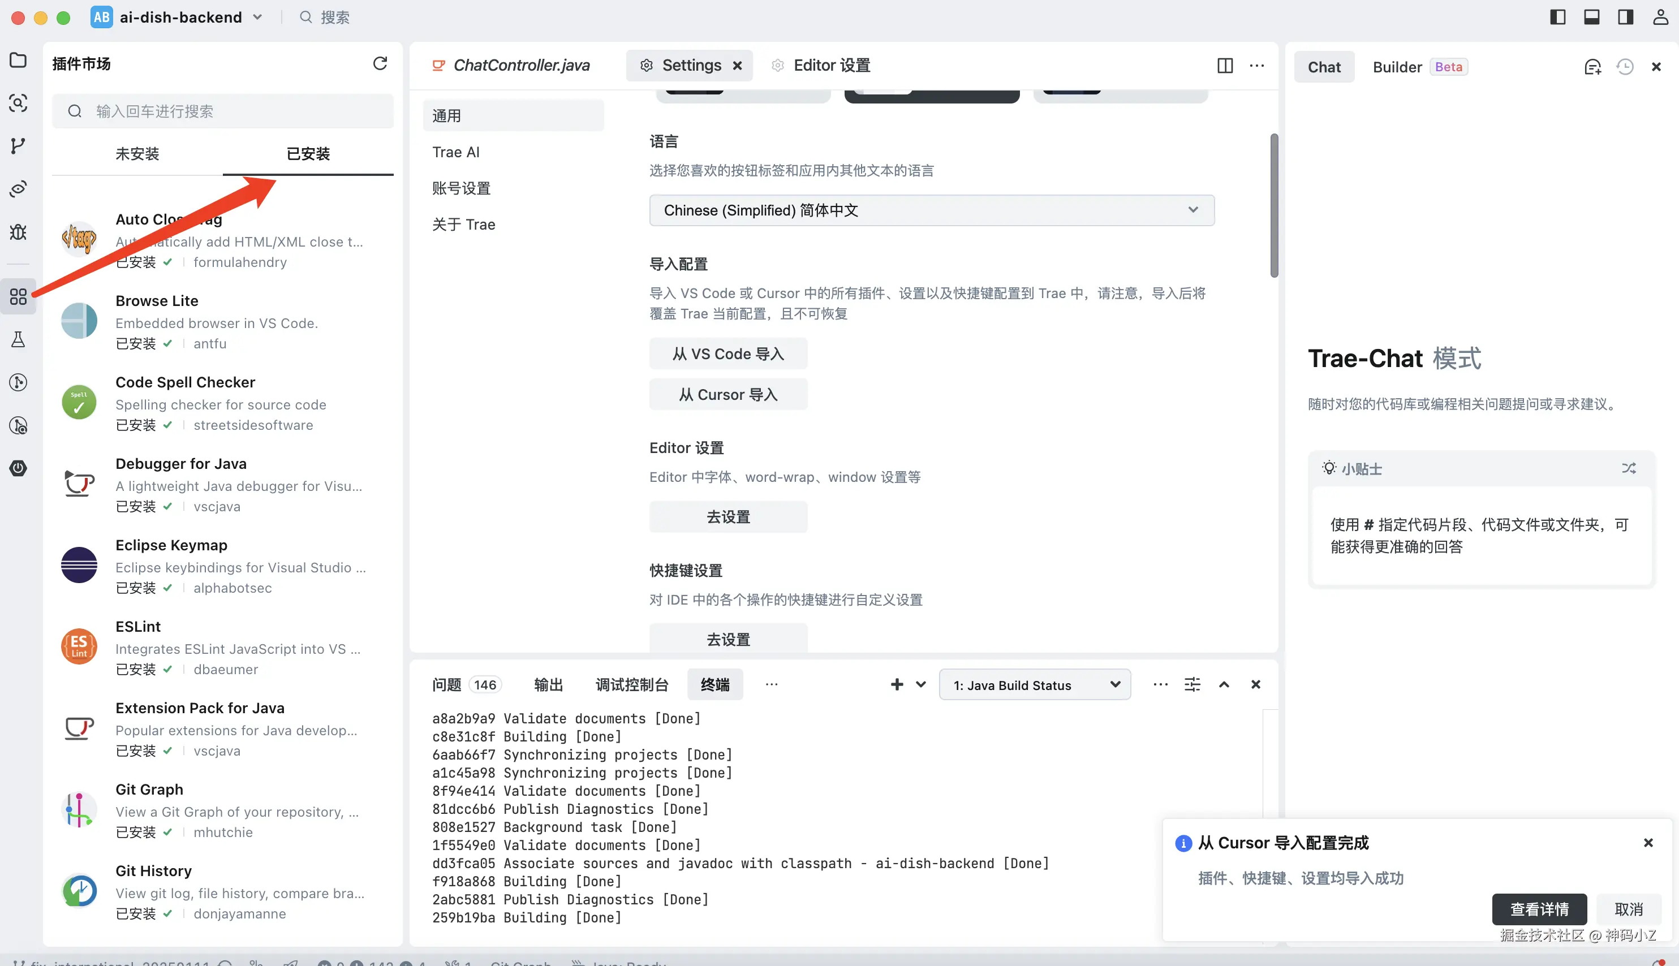Click the 从 VS Code 导入 button

click(728, 353)
